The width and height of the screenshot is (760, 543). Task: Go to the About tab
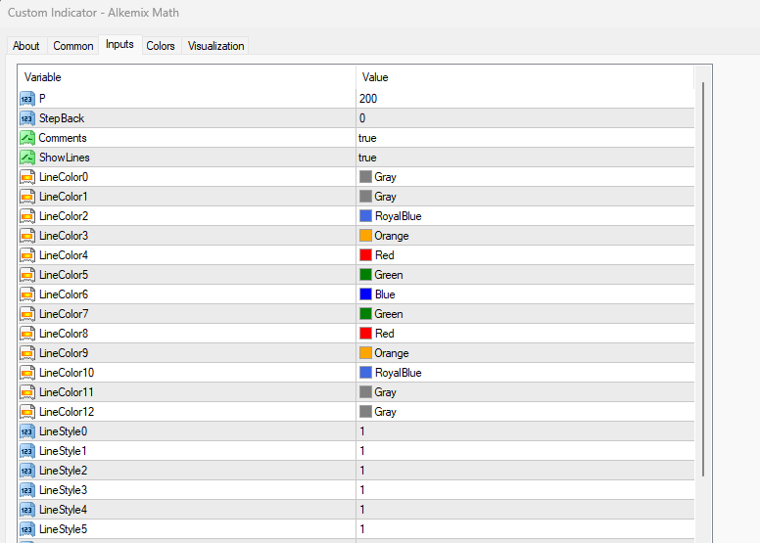click(26, 46)
